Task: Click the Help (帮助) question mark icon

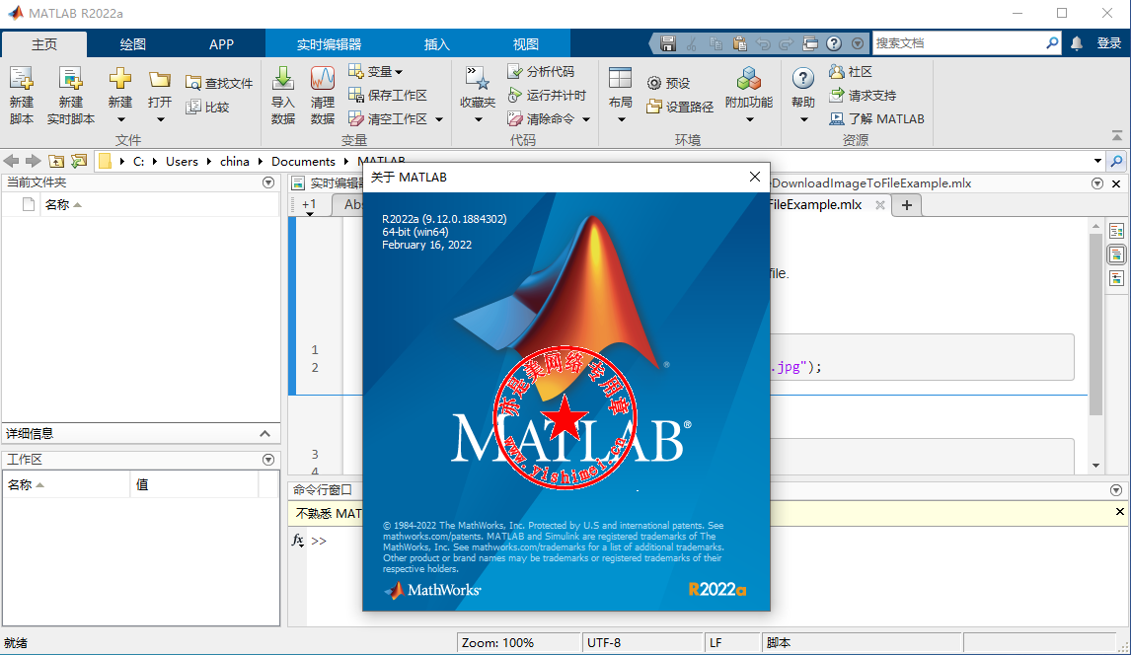Action: tap(802, 78)
